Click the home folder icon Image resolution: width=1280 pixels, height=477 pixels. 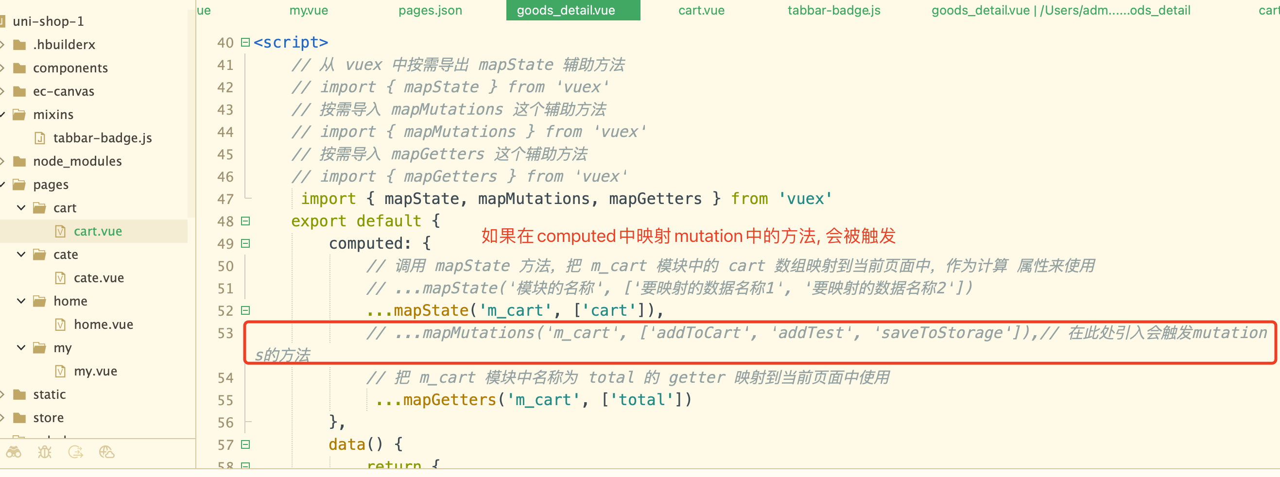click(x=40, y=301)
